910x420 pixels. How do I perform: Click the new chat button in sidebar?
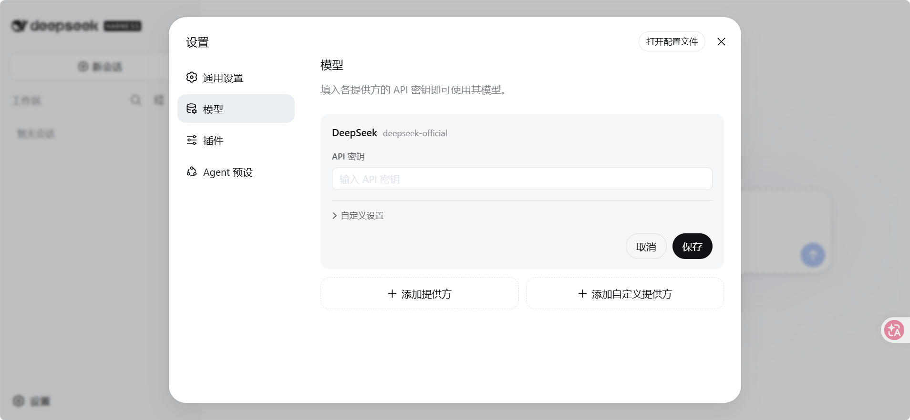[100, 67]
